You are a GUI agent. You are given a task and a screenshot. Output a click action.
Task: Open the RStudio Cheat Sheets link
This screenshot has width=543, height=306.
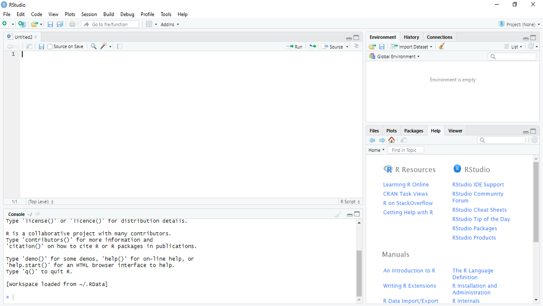pyautogui.click(x=479, y=210)
